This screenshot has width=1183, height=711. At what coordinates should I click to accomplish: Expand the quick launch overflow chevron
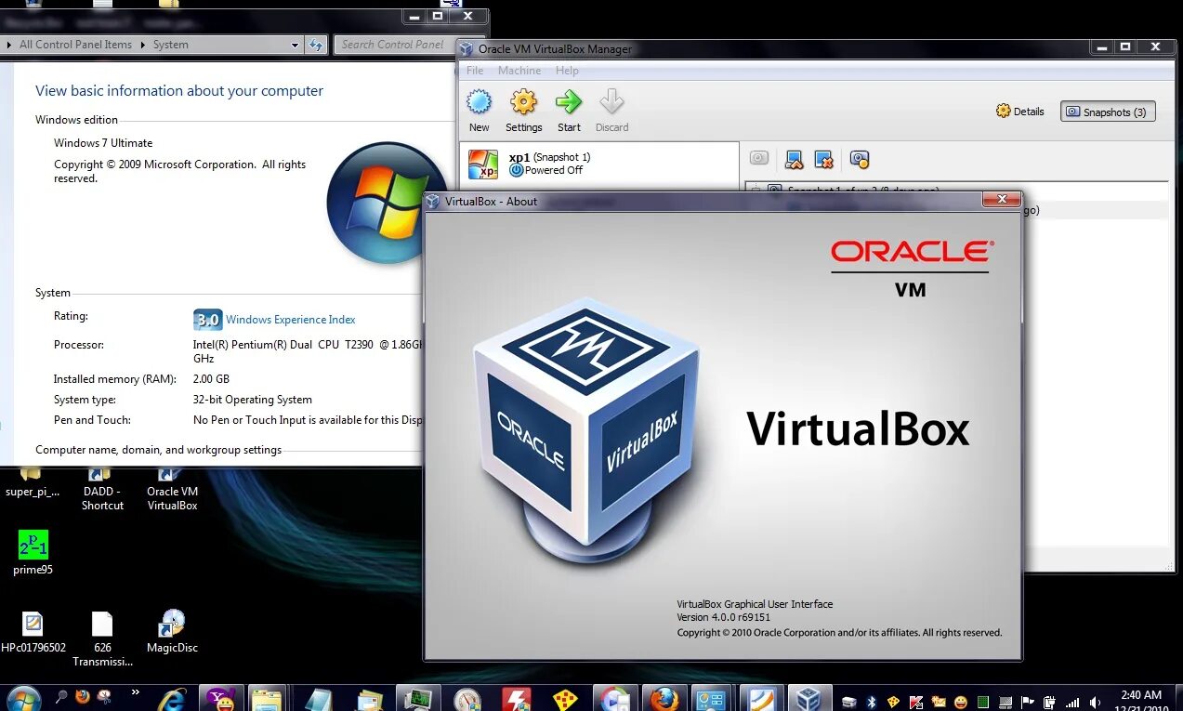[x=135, y=692]
